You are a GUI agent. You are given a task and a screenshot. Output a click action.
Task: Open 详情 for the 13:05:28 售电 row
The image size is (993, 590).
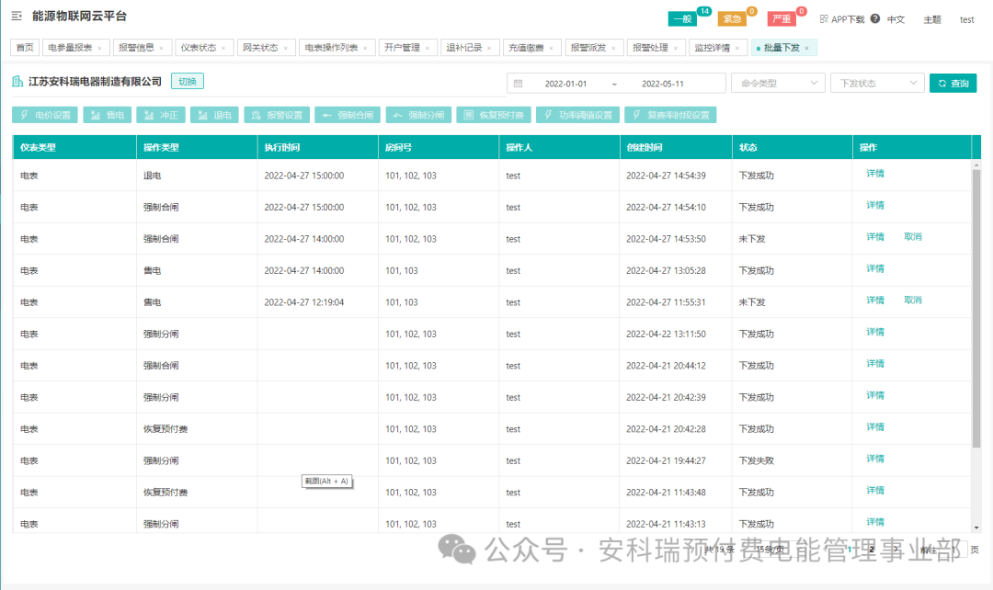875,268
